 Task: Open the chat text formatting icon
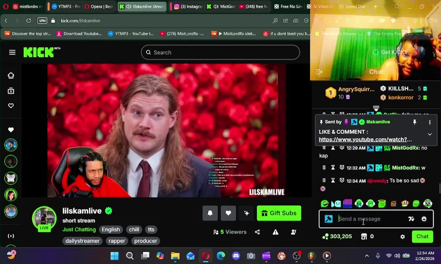[411, 219]
